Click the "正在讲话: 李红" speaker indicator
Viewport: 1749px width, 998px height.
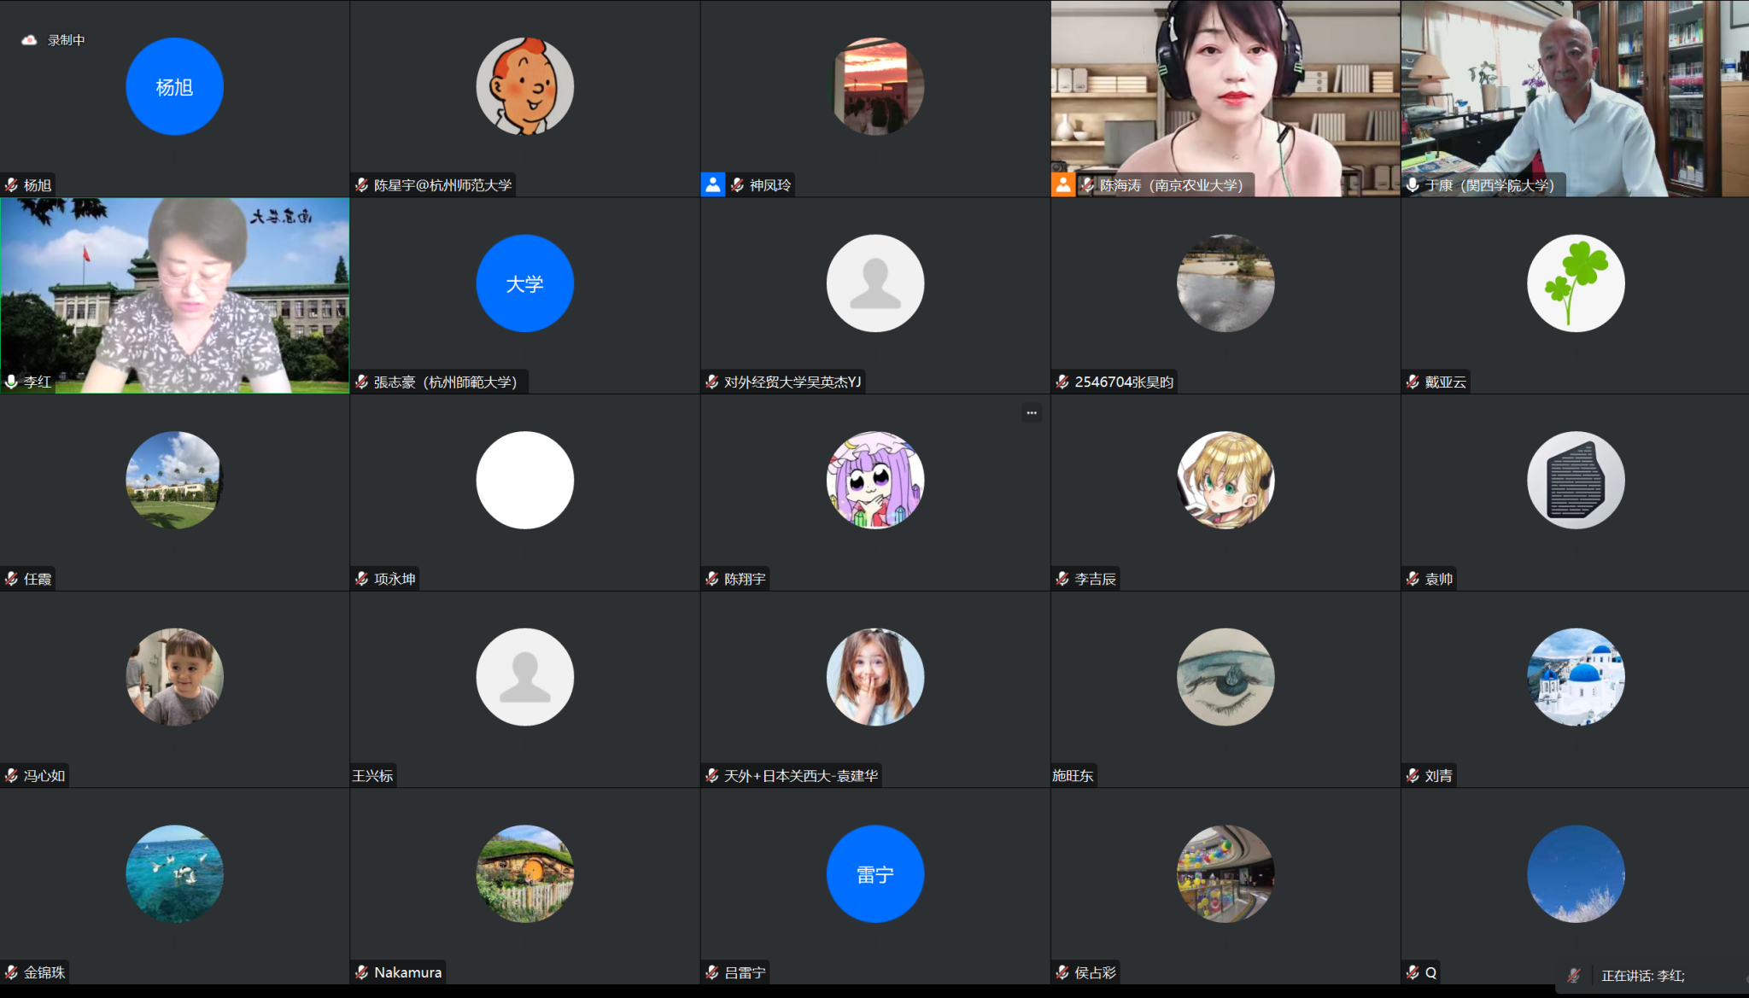[x=1642, y=975]
